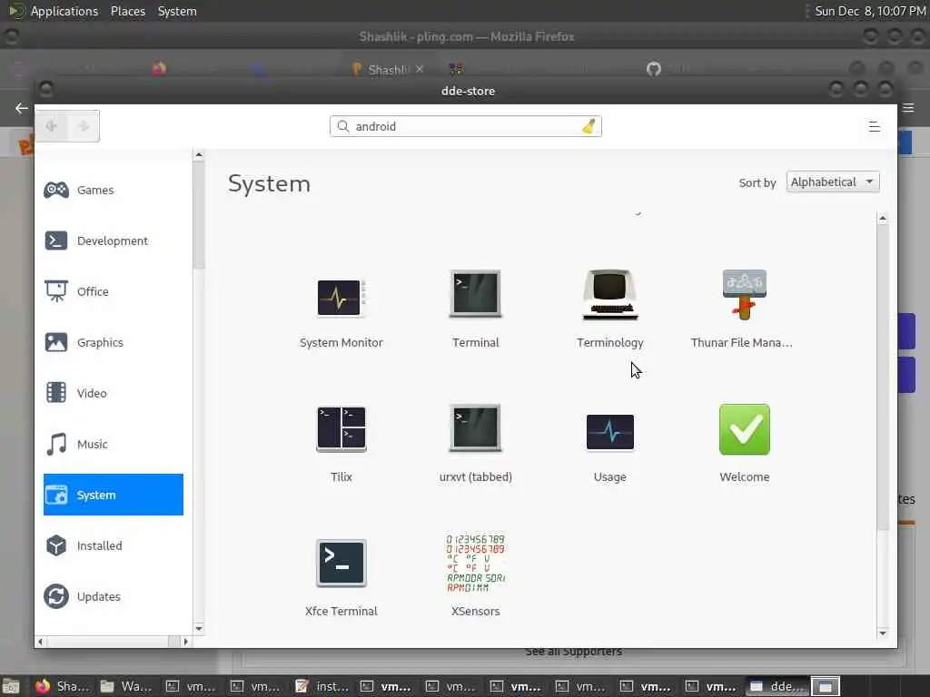The height and width of the screenshot is (697, 930).
Task: Select the Music category
Action: [113, 444]
